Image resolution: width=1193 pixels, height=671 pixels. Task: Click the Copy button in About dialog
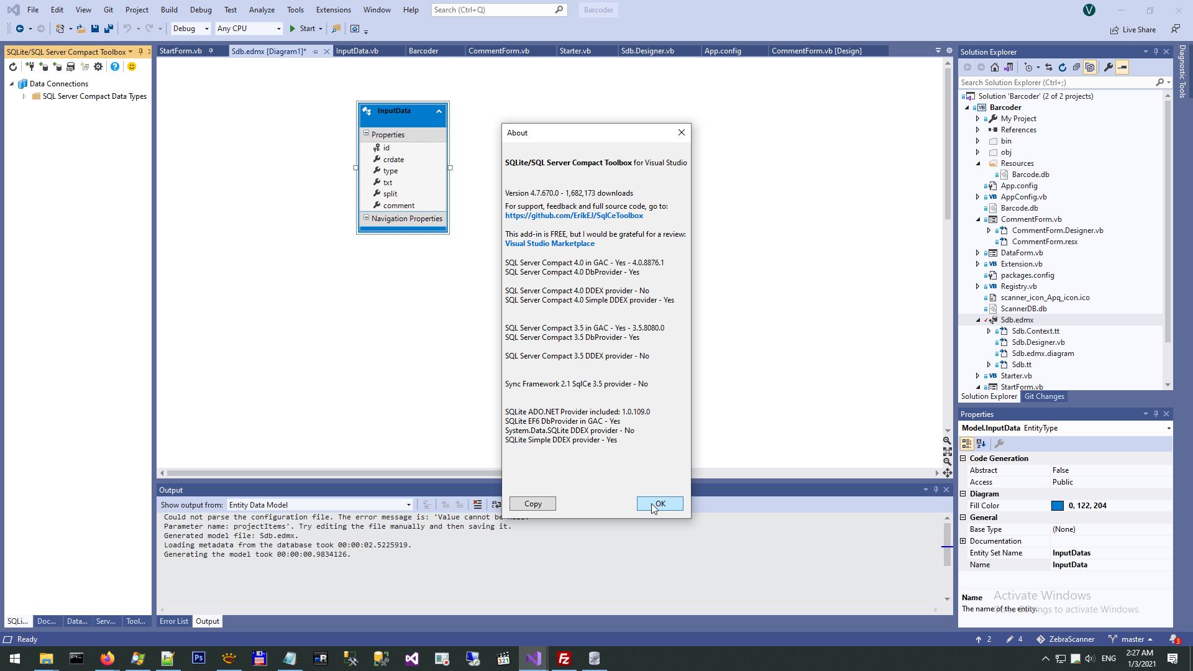pyautogui.click(x=533, y=504)
